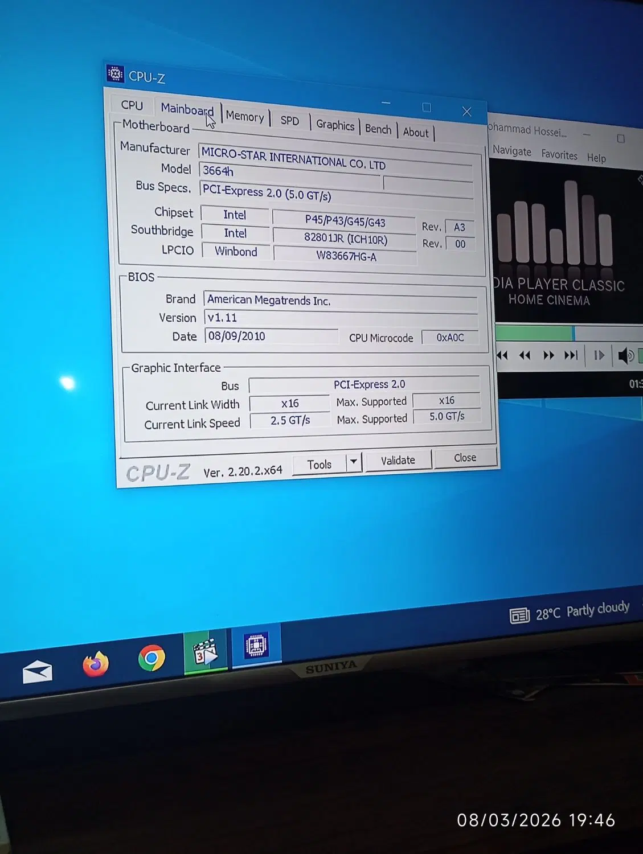643x854 pixels.
Task: Open the weather widget showing 28°C
Action: coord(570,612)
